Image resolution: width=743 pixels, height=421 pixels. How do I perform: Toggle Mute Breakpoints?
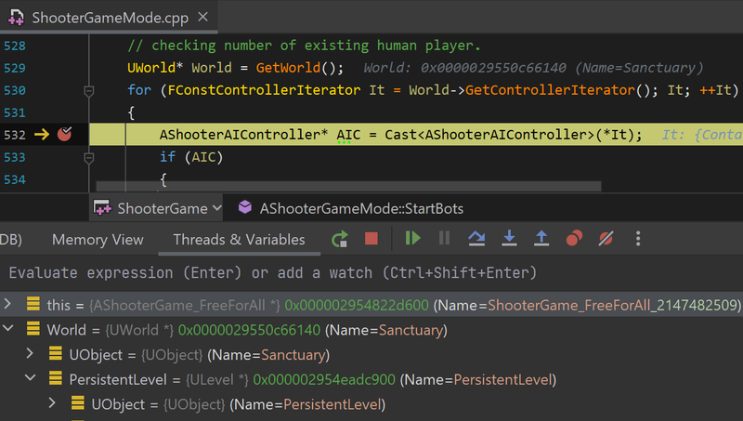tap(606, 239)
